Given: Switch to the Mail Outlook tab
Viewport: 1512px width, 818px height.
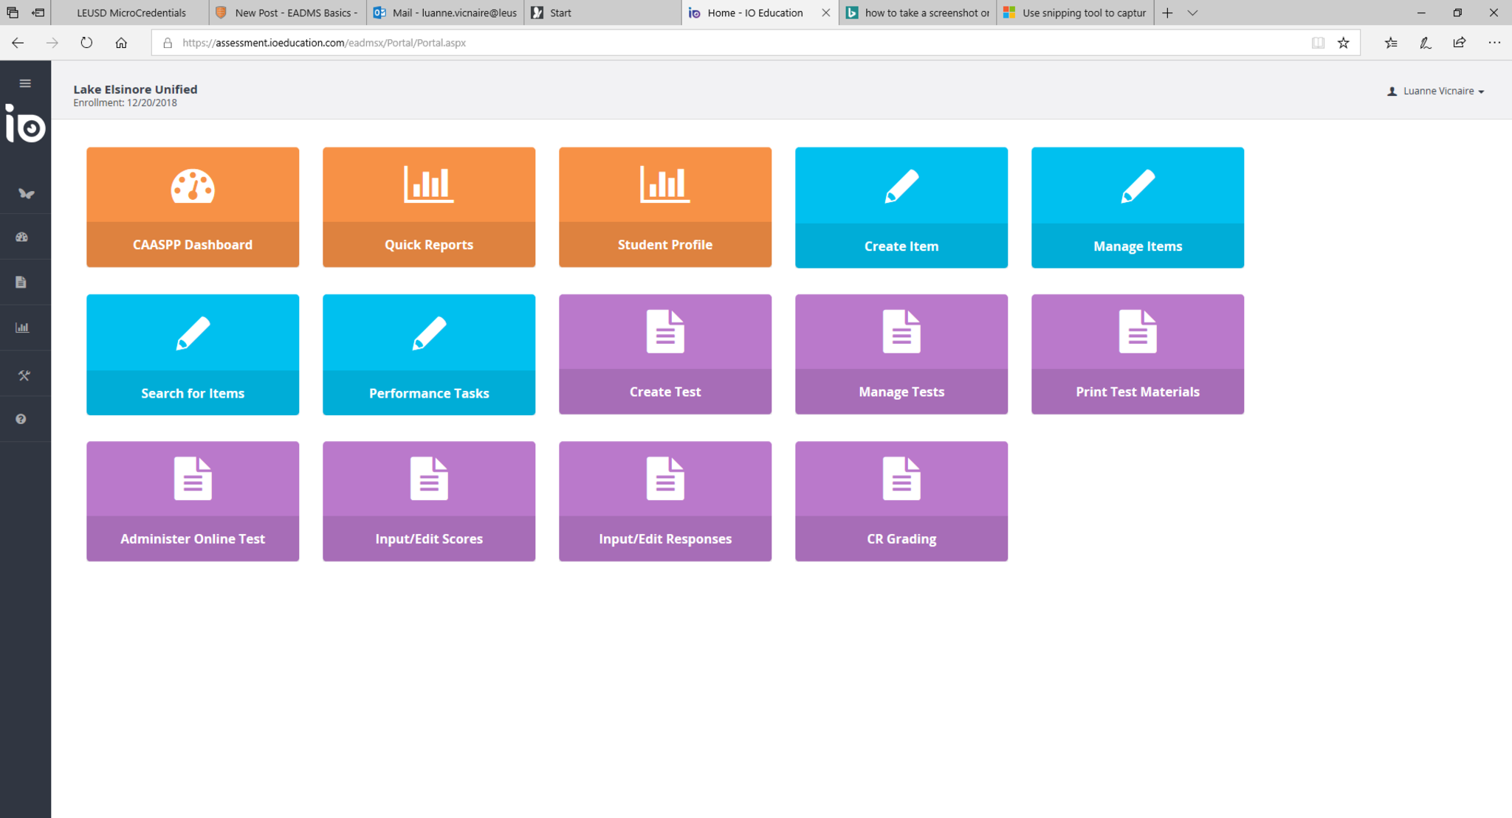Looking at the screenshot, I should [444, 13].
